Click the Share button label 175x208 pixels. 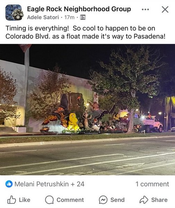159,200
